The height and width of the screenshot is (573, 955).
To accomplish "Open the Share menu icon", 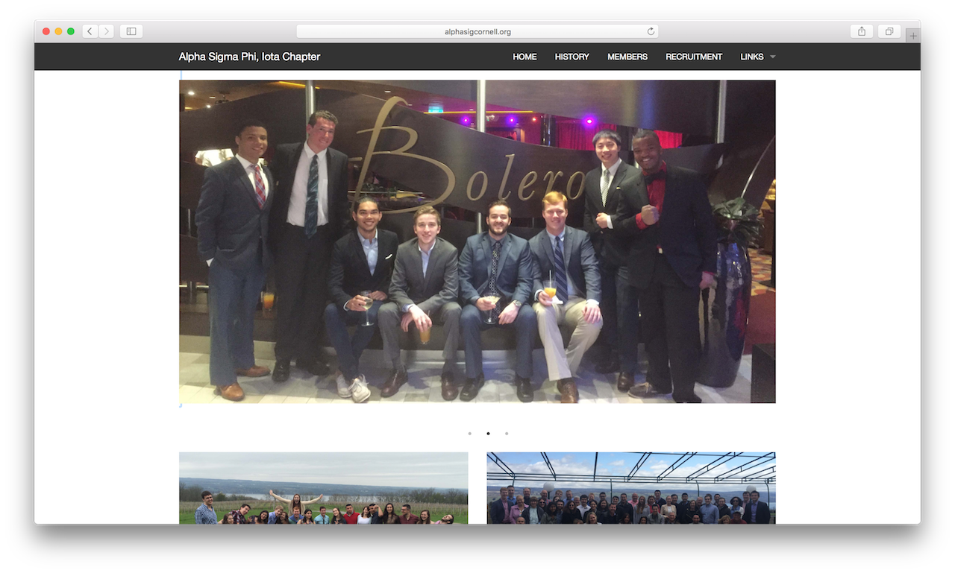I will (862, 31).
